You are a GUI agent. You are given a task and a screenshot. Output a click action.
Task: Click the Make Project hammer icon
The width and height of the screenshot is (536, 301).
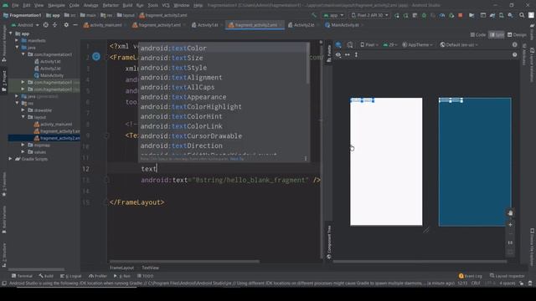[x=314, y=15]
